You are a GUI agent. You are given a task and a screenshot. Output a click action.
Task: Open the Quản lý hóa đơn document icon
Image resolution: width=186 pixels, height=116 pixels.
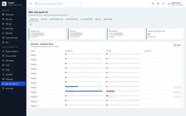click(x=3, y=38)
